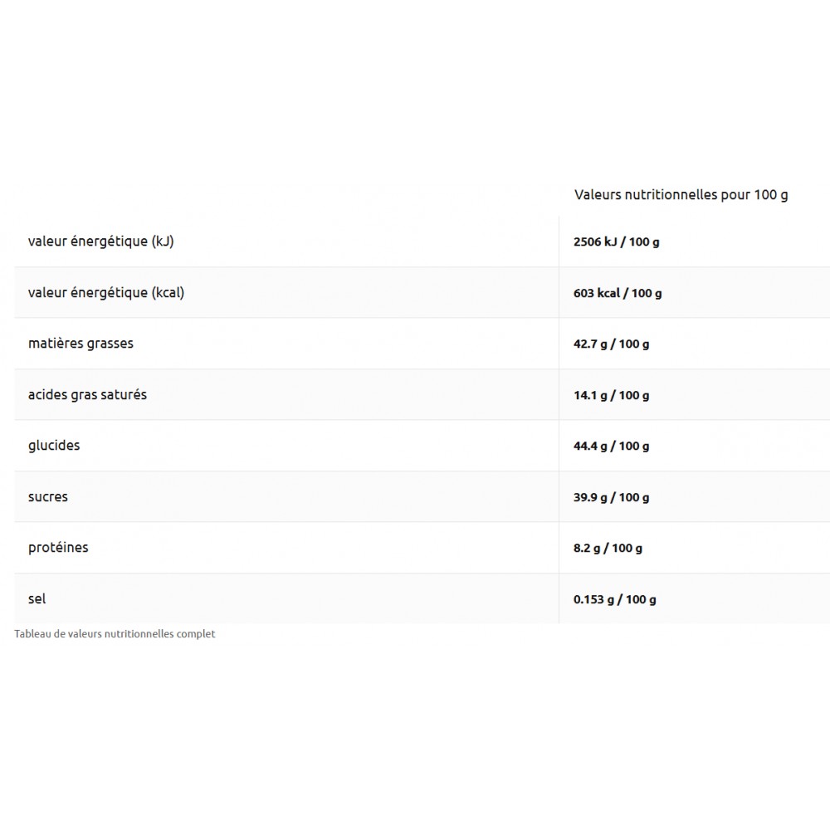This screenshot has width=830, height=830.
Task: Click the '44.4 g / 100 g' value
Action: 611,447
